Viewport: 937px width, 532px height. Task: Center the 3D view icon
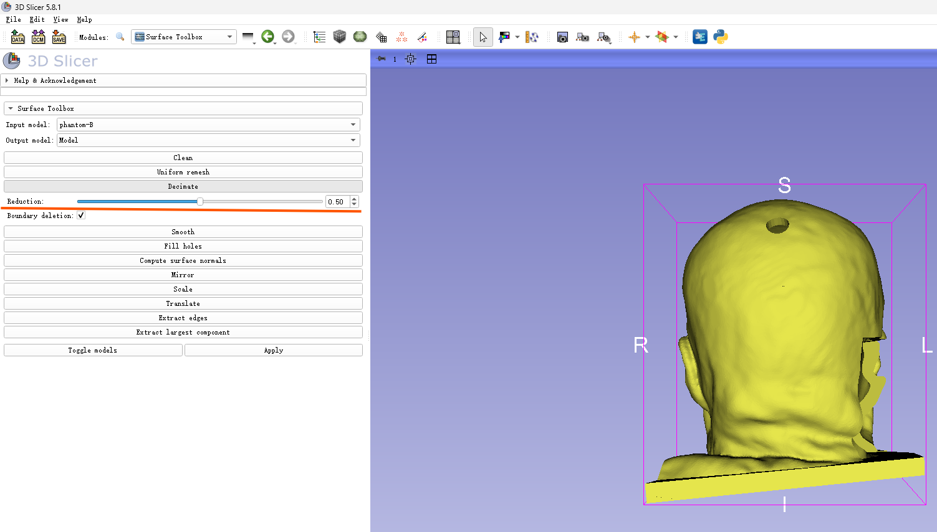coord(410,59)
